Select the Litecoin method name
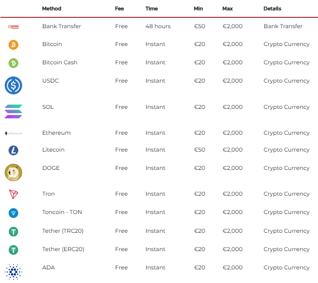This screenshot has height=283, width=318. [53, 150]
